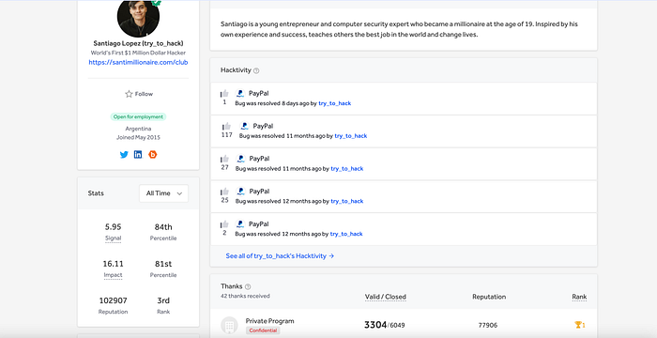
Task: Upvote the PayPal bug resolved 8 days ago
Action: pyautogui.click(x=224, y=94)
